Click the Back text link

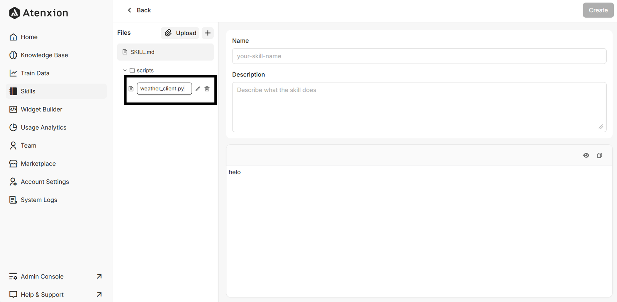[x=144, y=10]
